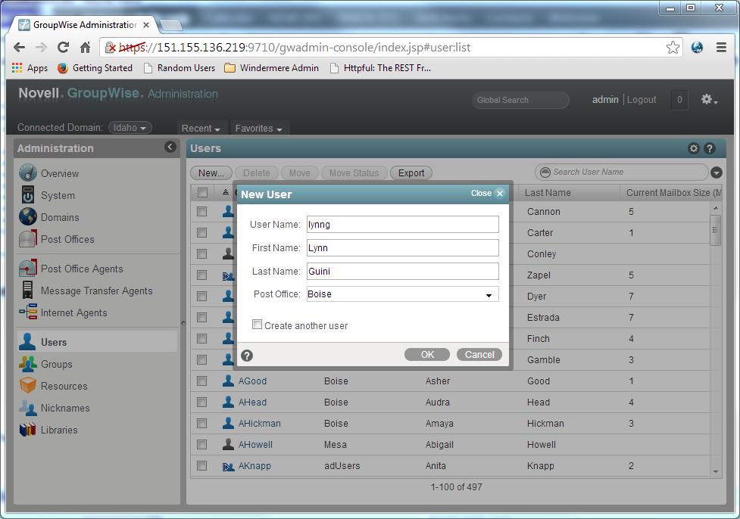
Task: Click the scroll down arrow of user list
Action: pos(716,472)
